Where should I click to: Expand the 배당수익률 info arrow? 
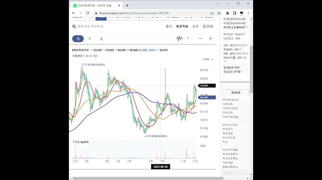225,61
